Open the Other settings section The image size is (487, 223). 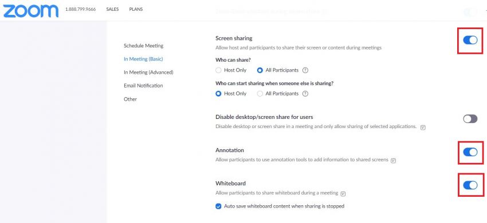(130, 99)
